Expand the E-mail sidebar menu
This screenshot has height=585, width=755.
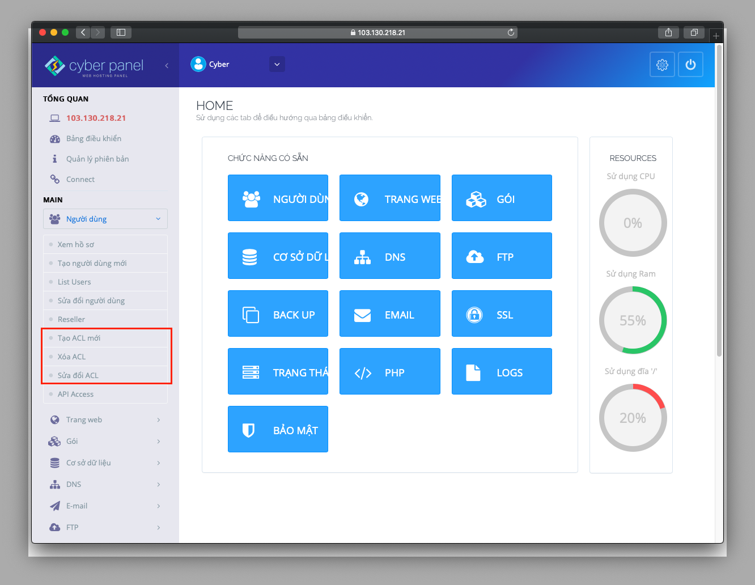point(105,506)
